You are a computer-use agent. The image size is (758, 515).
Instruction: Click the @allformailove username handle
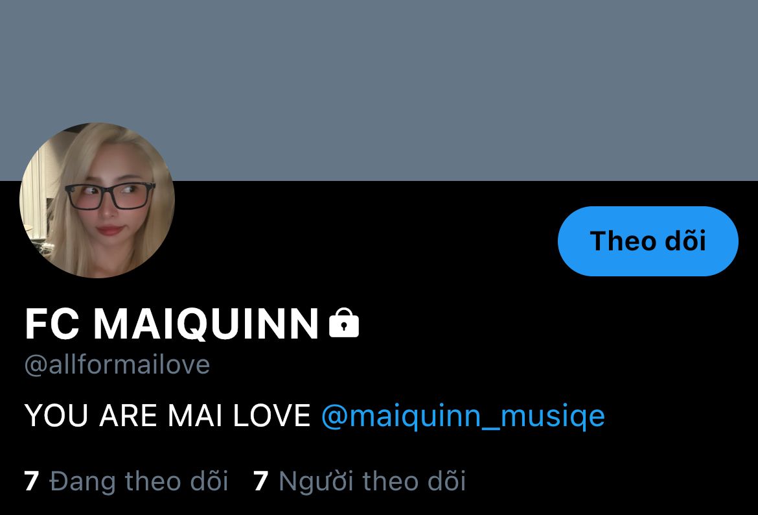pyautogui.click(x=117, y=365)
